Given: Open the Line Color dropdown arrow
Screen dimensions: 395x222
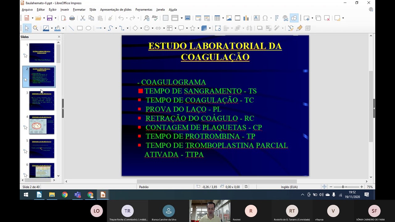Looking at the screenshot, I should [x=52, y=28].
